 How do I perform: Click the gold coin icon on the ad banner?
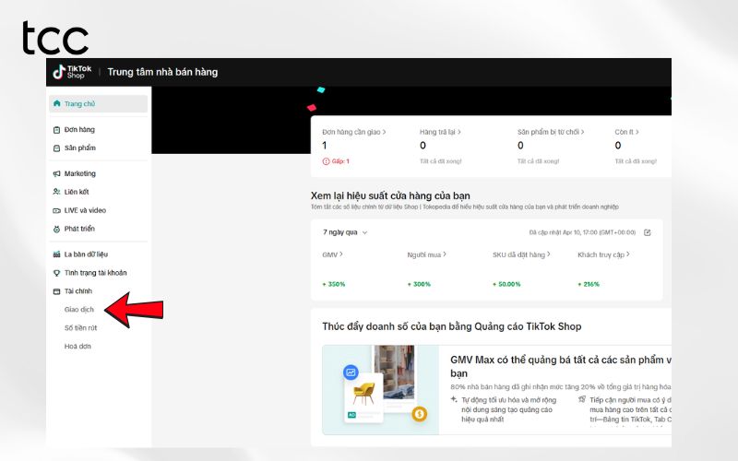[x=420, y=414]
